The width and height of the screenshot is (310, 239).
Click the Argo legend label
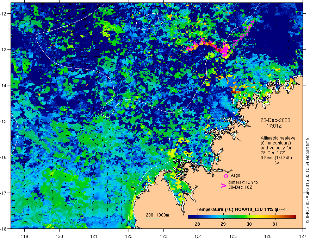point(235,175)
